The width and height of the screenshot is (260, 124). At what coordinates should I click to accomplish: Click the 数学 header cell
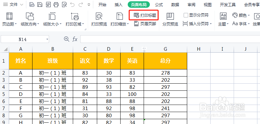click(x=109, y=61)
